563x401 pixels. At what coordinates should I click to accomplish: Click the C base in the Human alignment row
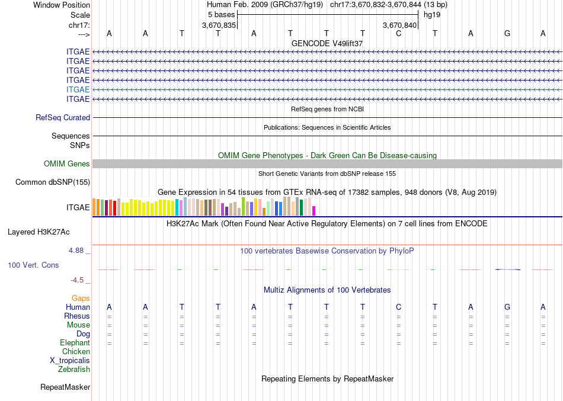[399, 307]
